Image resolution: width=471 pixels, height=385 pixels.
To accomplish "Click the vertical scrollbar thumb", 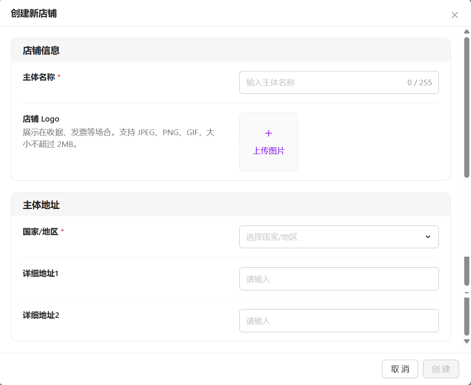I will click(x=466, y=106).
